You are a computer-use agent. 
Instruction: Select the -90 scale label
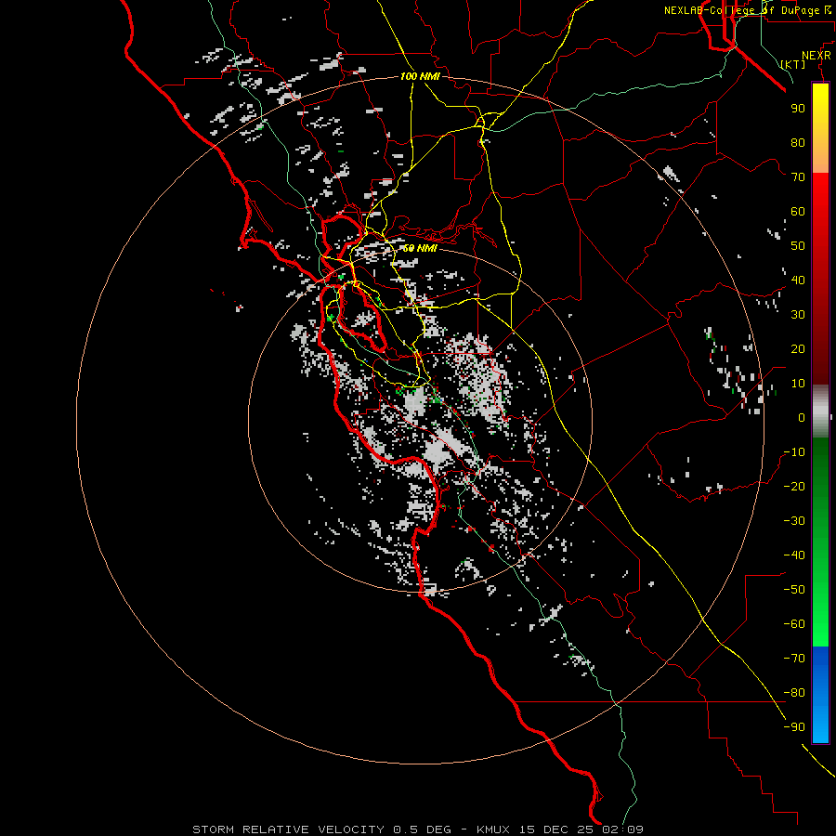[794, 727]
